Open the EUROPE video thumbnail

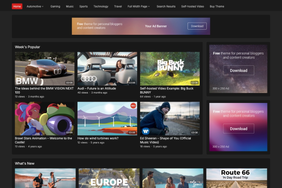109,178
